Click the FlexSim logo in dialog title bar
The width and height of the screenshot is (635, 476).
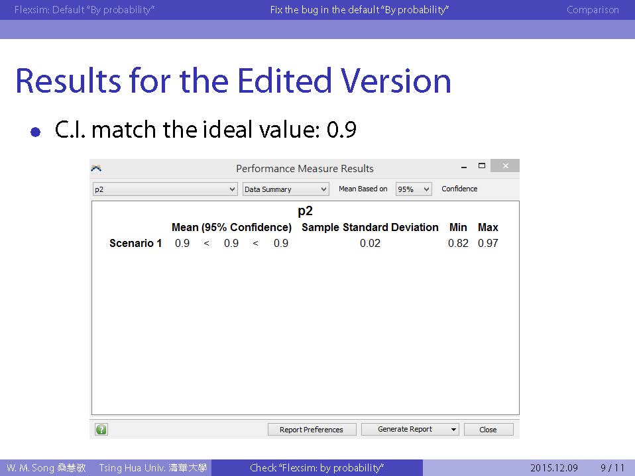[97, 168]
